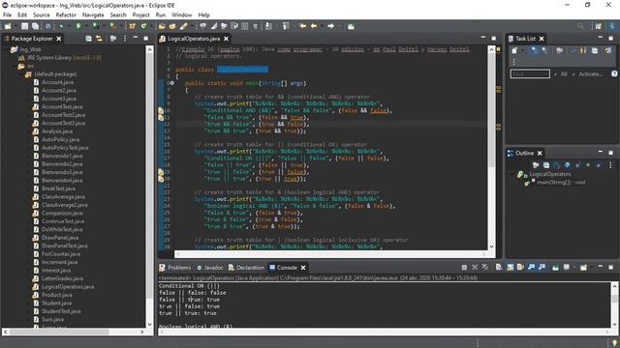Select the LogicalOperators.java editor tab
The height and width of the screenshot is (348, 620).
(194, 39)
